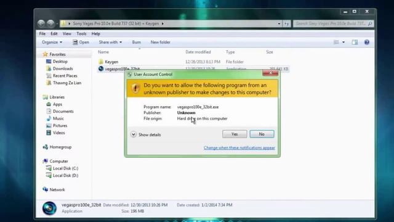Screen dimensions: 394x222
Task: Click Burn in the toolbar
Action: (137, 43)
